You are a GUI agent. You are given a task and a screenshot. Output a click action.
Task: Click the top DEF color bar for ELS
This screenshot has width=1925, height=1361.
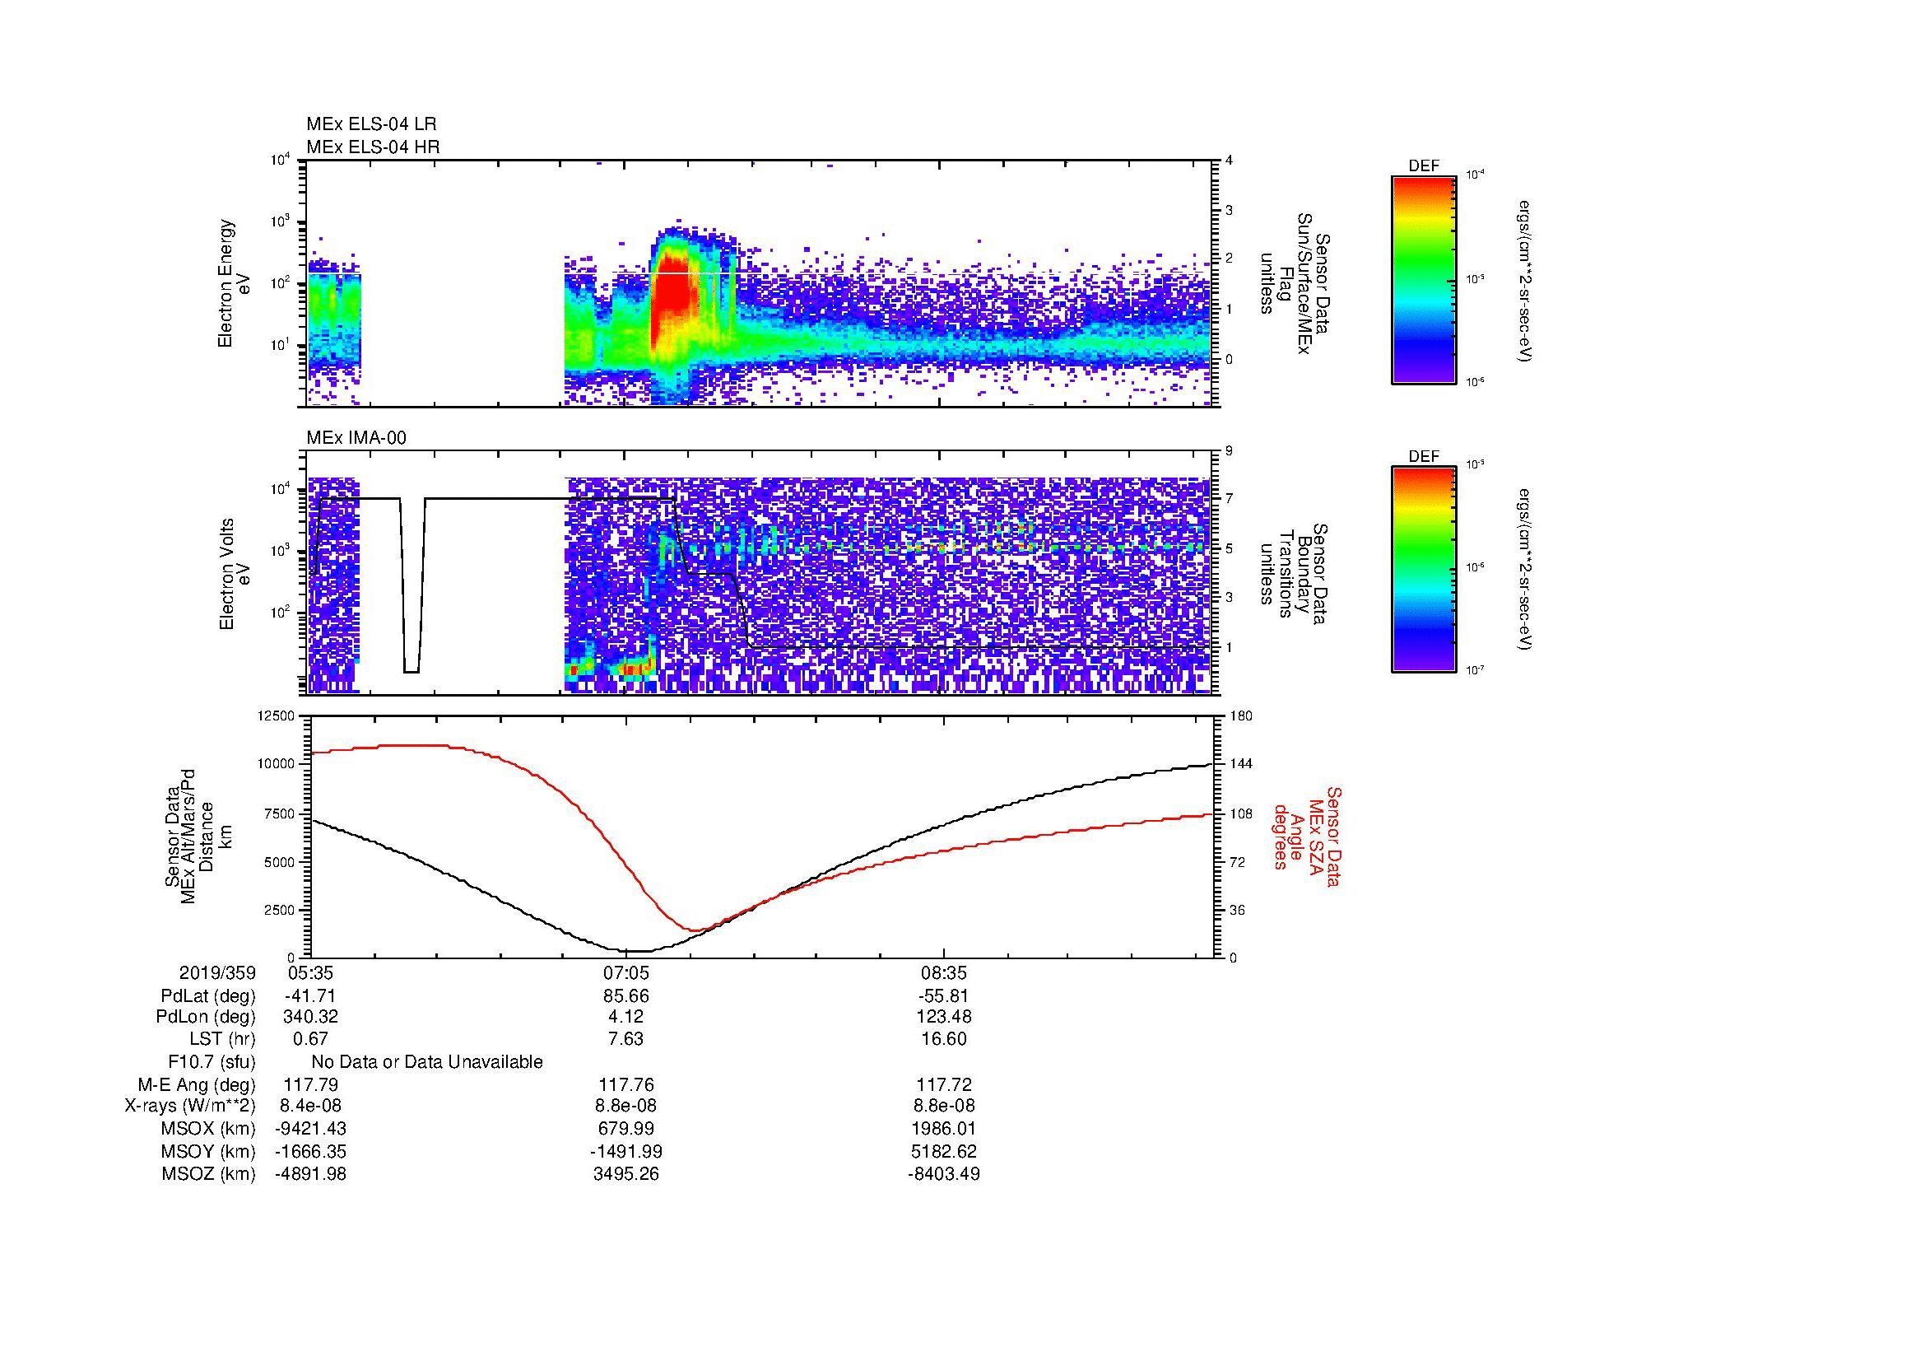1423,280
